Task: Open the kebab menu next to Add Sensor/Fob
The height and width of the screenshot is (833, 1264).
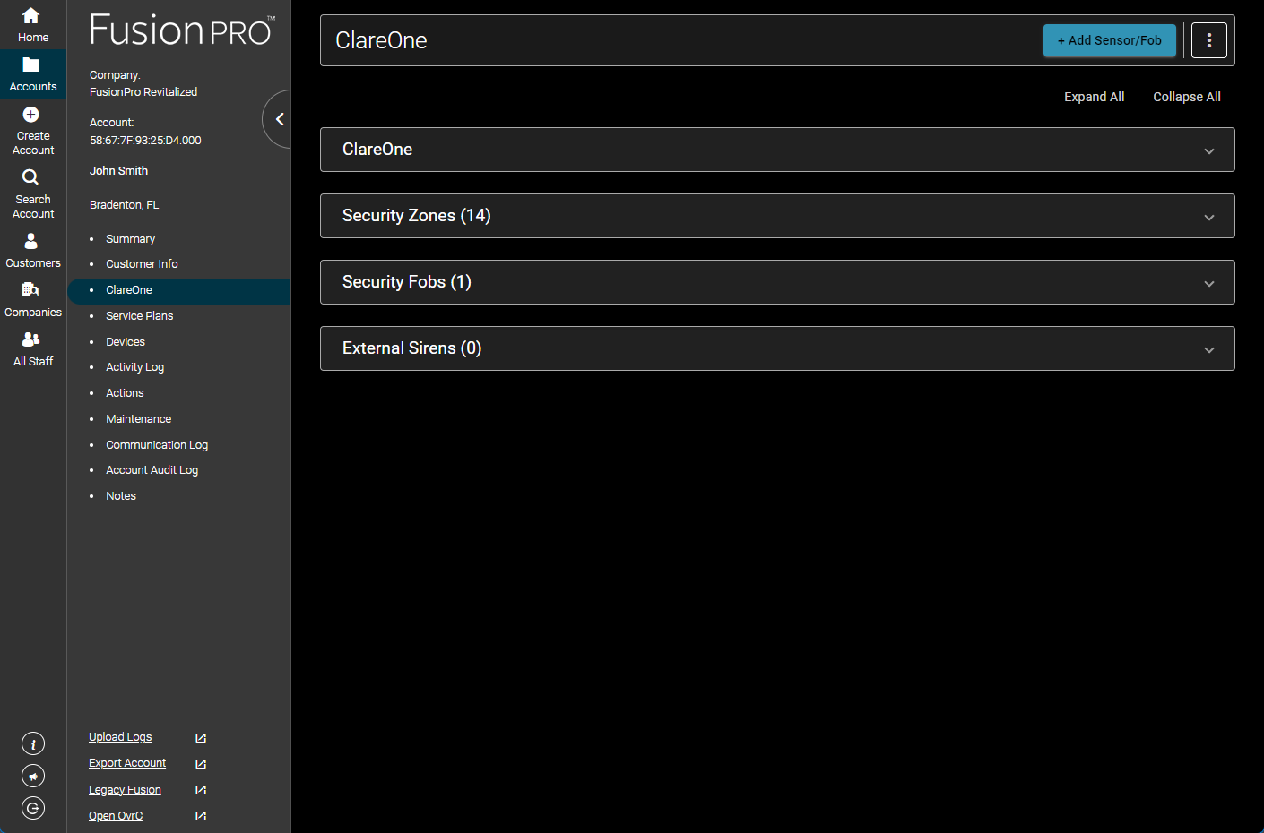Action: pyautogui.click(x=1208, y=40)
